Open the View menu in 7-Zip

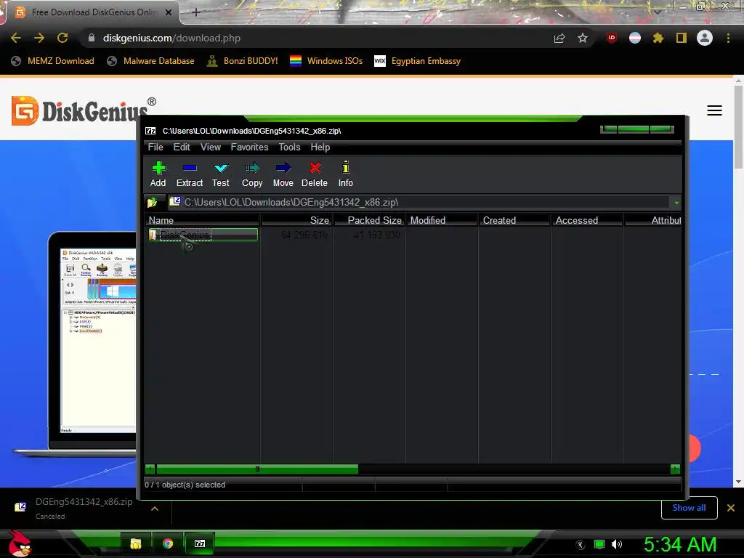[x=211, y=147]
